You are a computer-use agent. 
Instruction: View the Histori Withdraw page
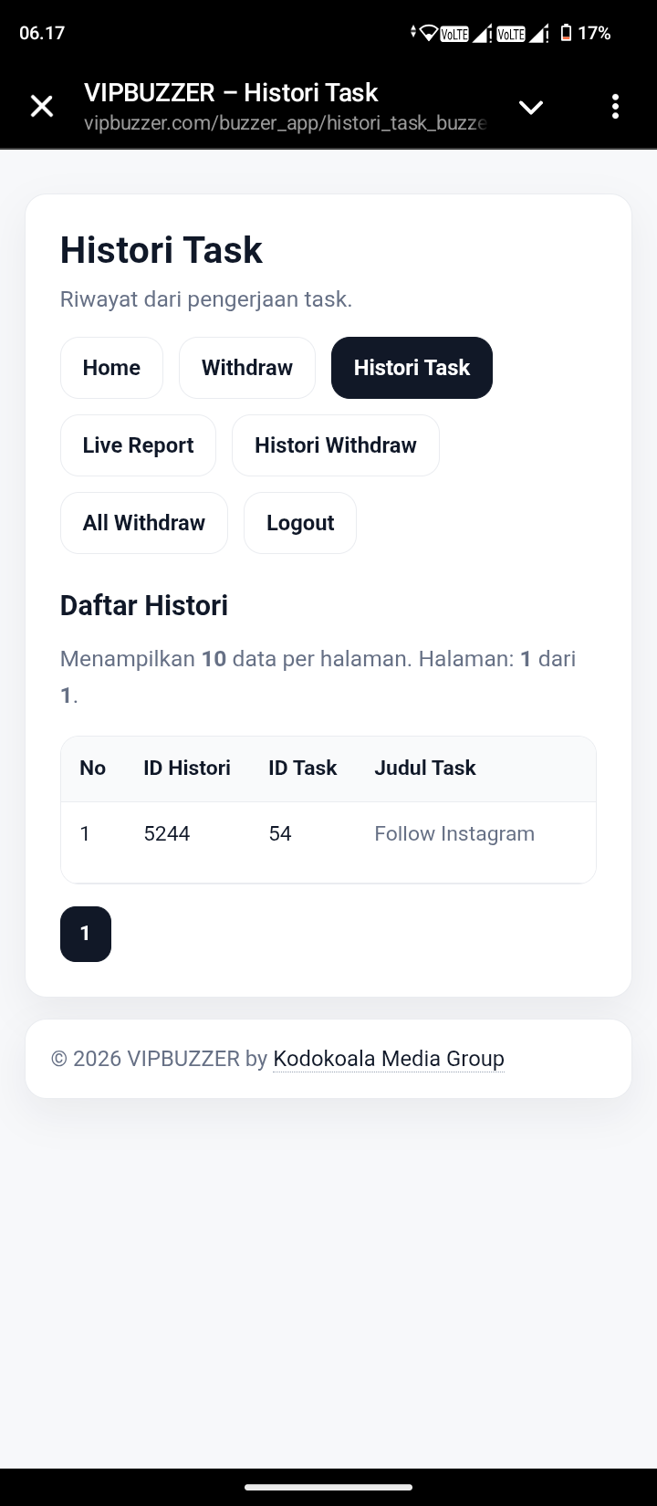coord(335,445)
